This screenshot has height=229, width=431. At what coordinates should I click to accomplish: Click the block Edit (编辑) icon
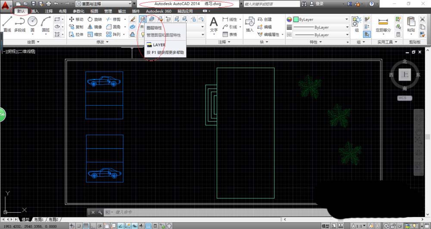pos(265,27)
